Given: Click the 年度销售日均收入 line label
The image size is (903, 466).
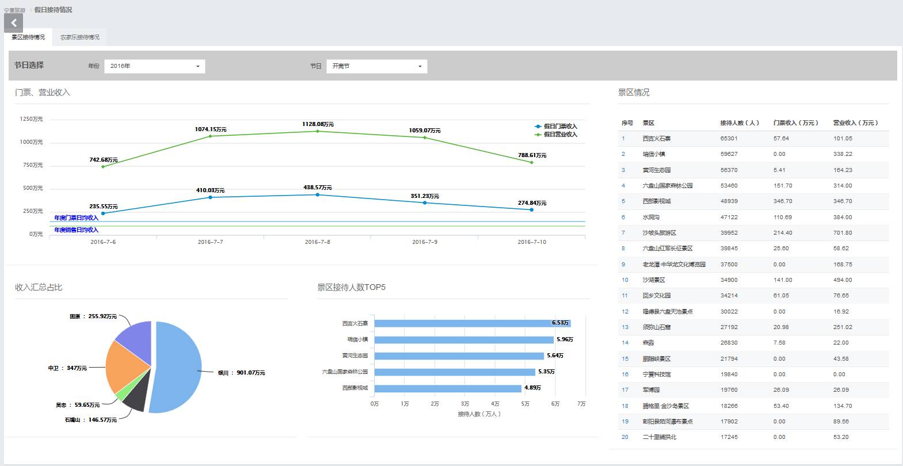Looking at the screenshot, I should [x=76, y=230].
